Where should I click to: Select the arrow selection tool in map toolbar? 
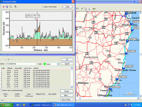[89, 9]
